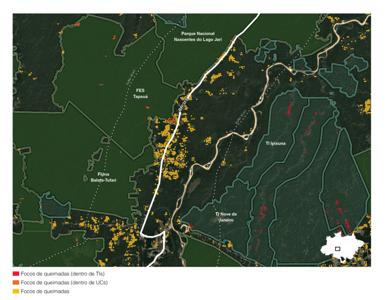This screenshot has height=300, width=386.
Task: Click the 'TI Nove de Janeiro' label
Action: click(226, 216)
